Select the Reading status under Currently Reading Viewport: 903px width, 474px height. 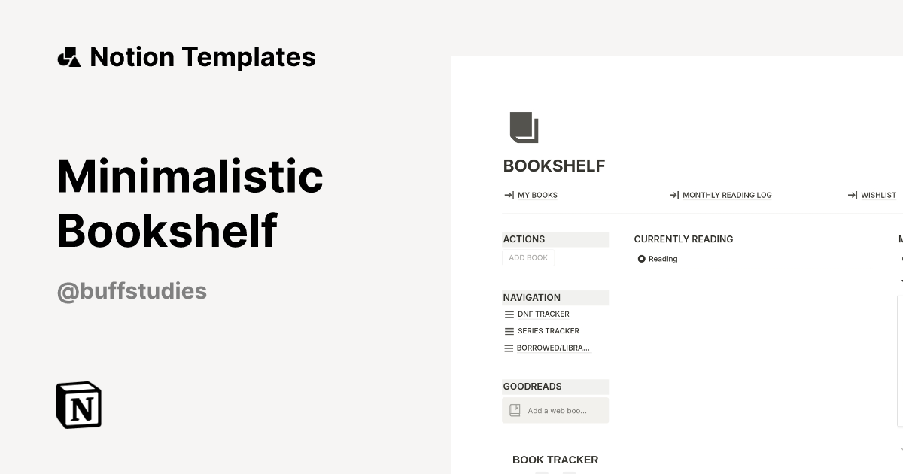tap(658, 259)
